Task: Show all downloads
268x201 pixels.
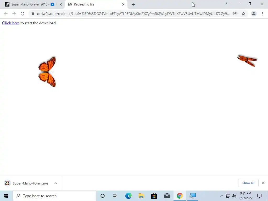Action: (248, 183)
